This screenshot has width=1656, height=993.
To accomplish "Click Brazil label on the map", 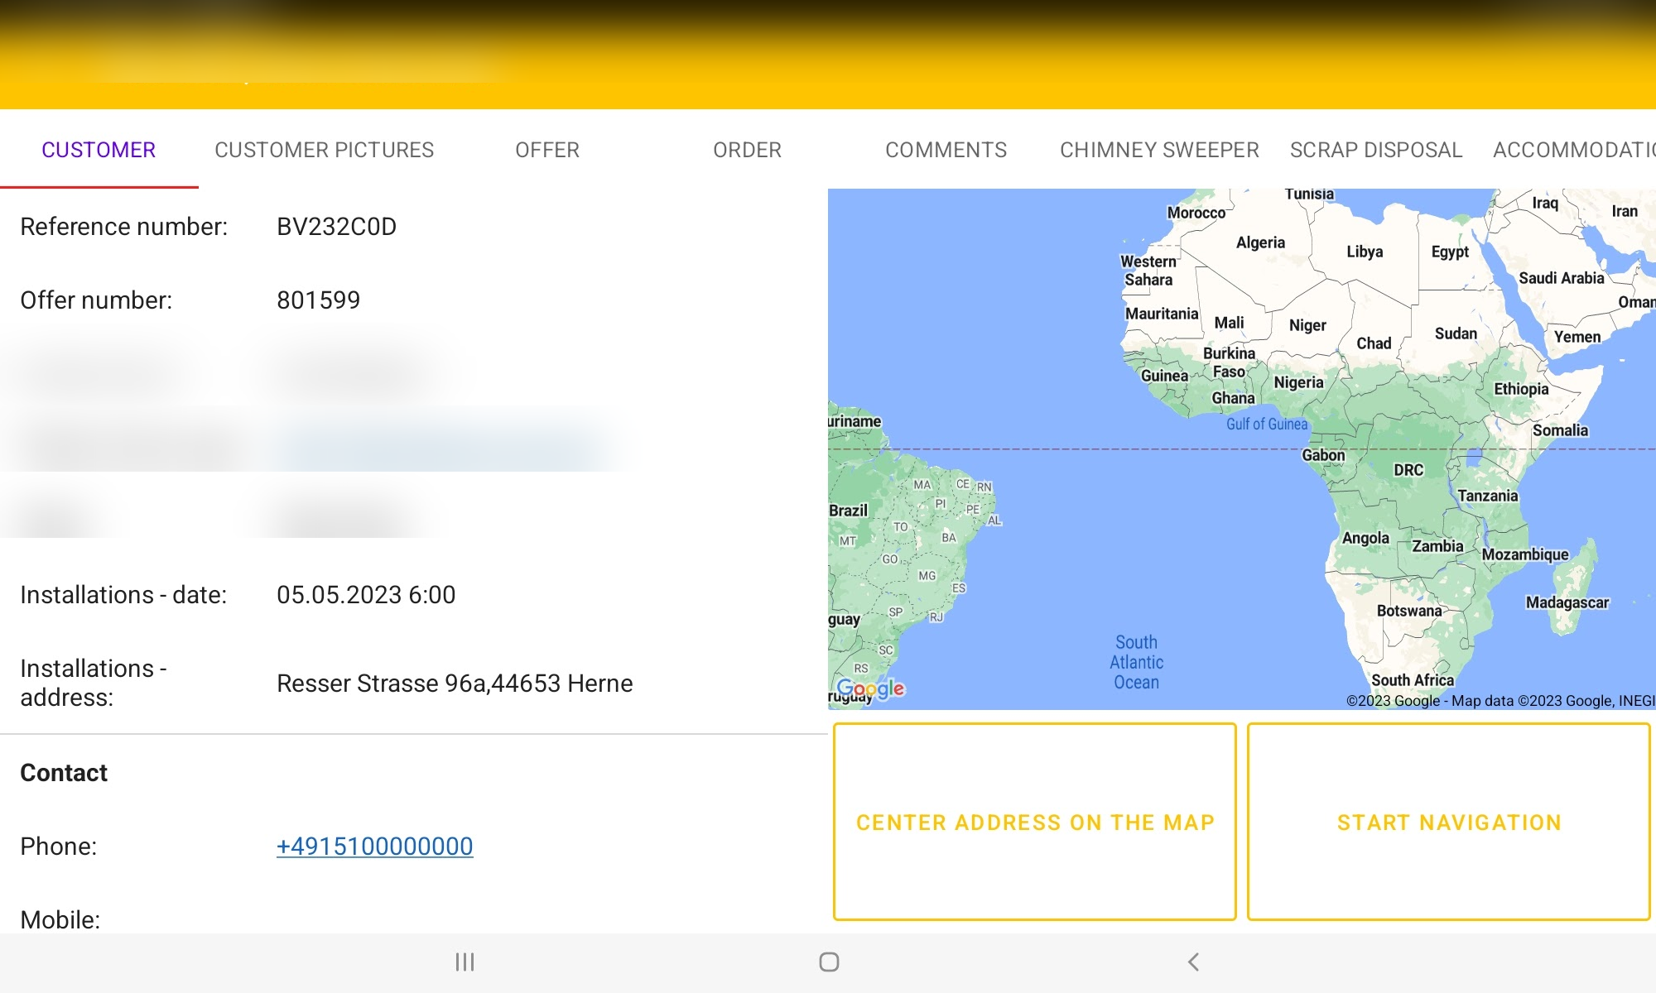I will [849, 511].
